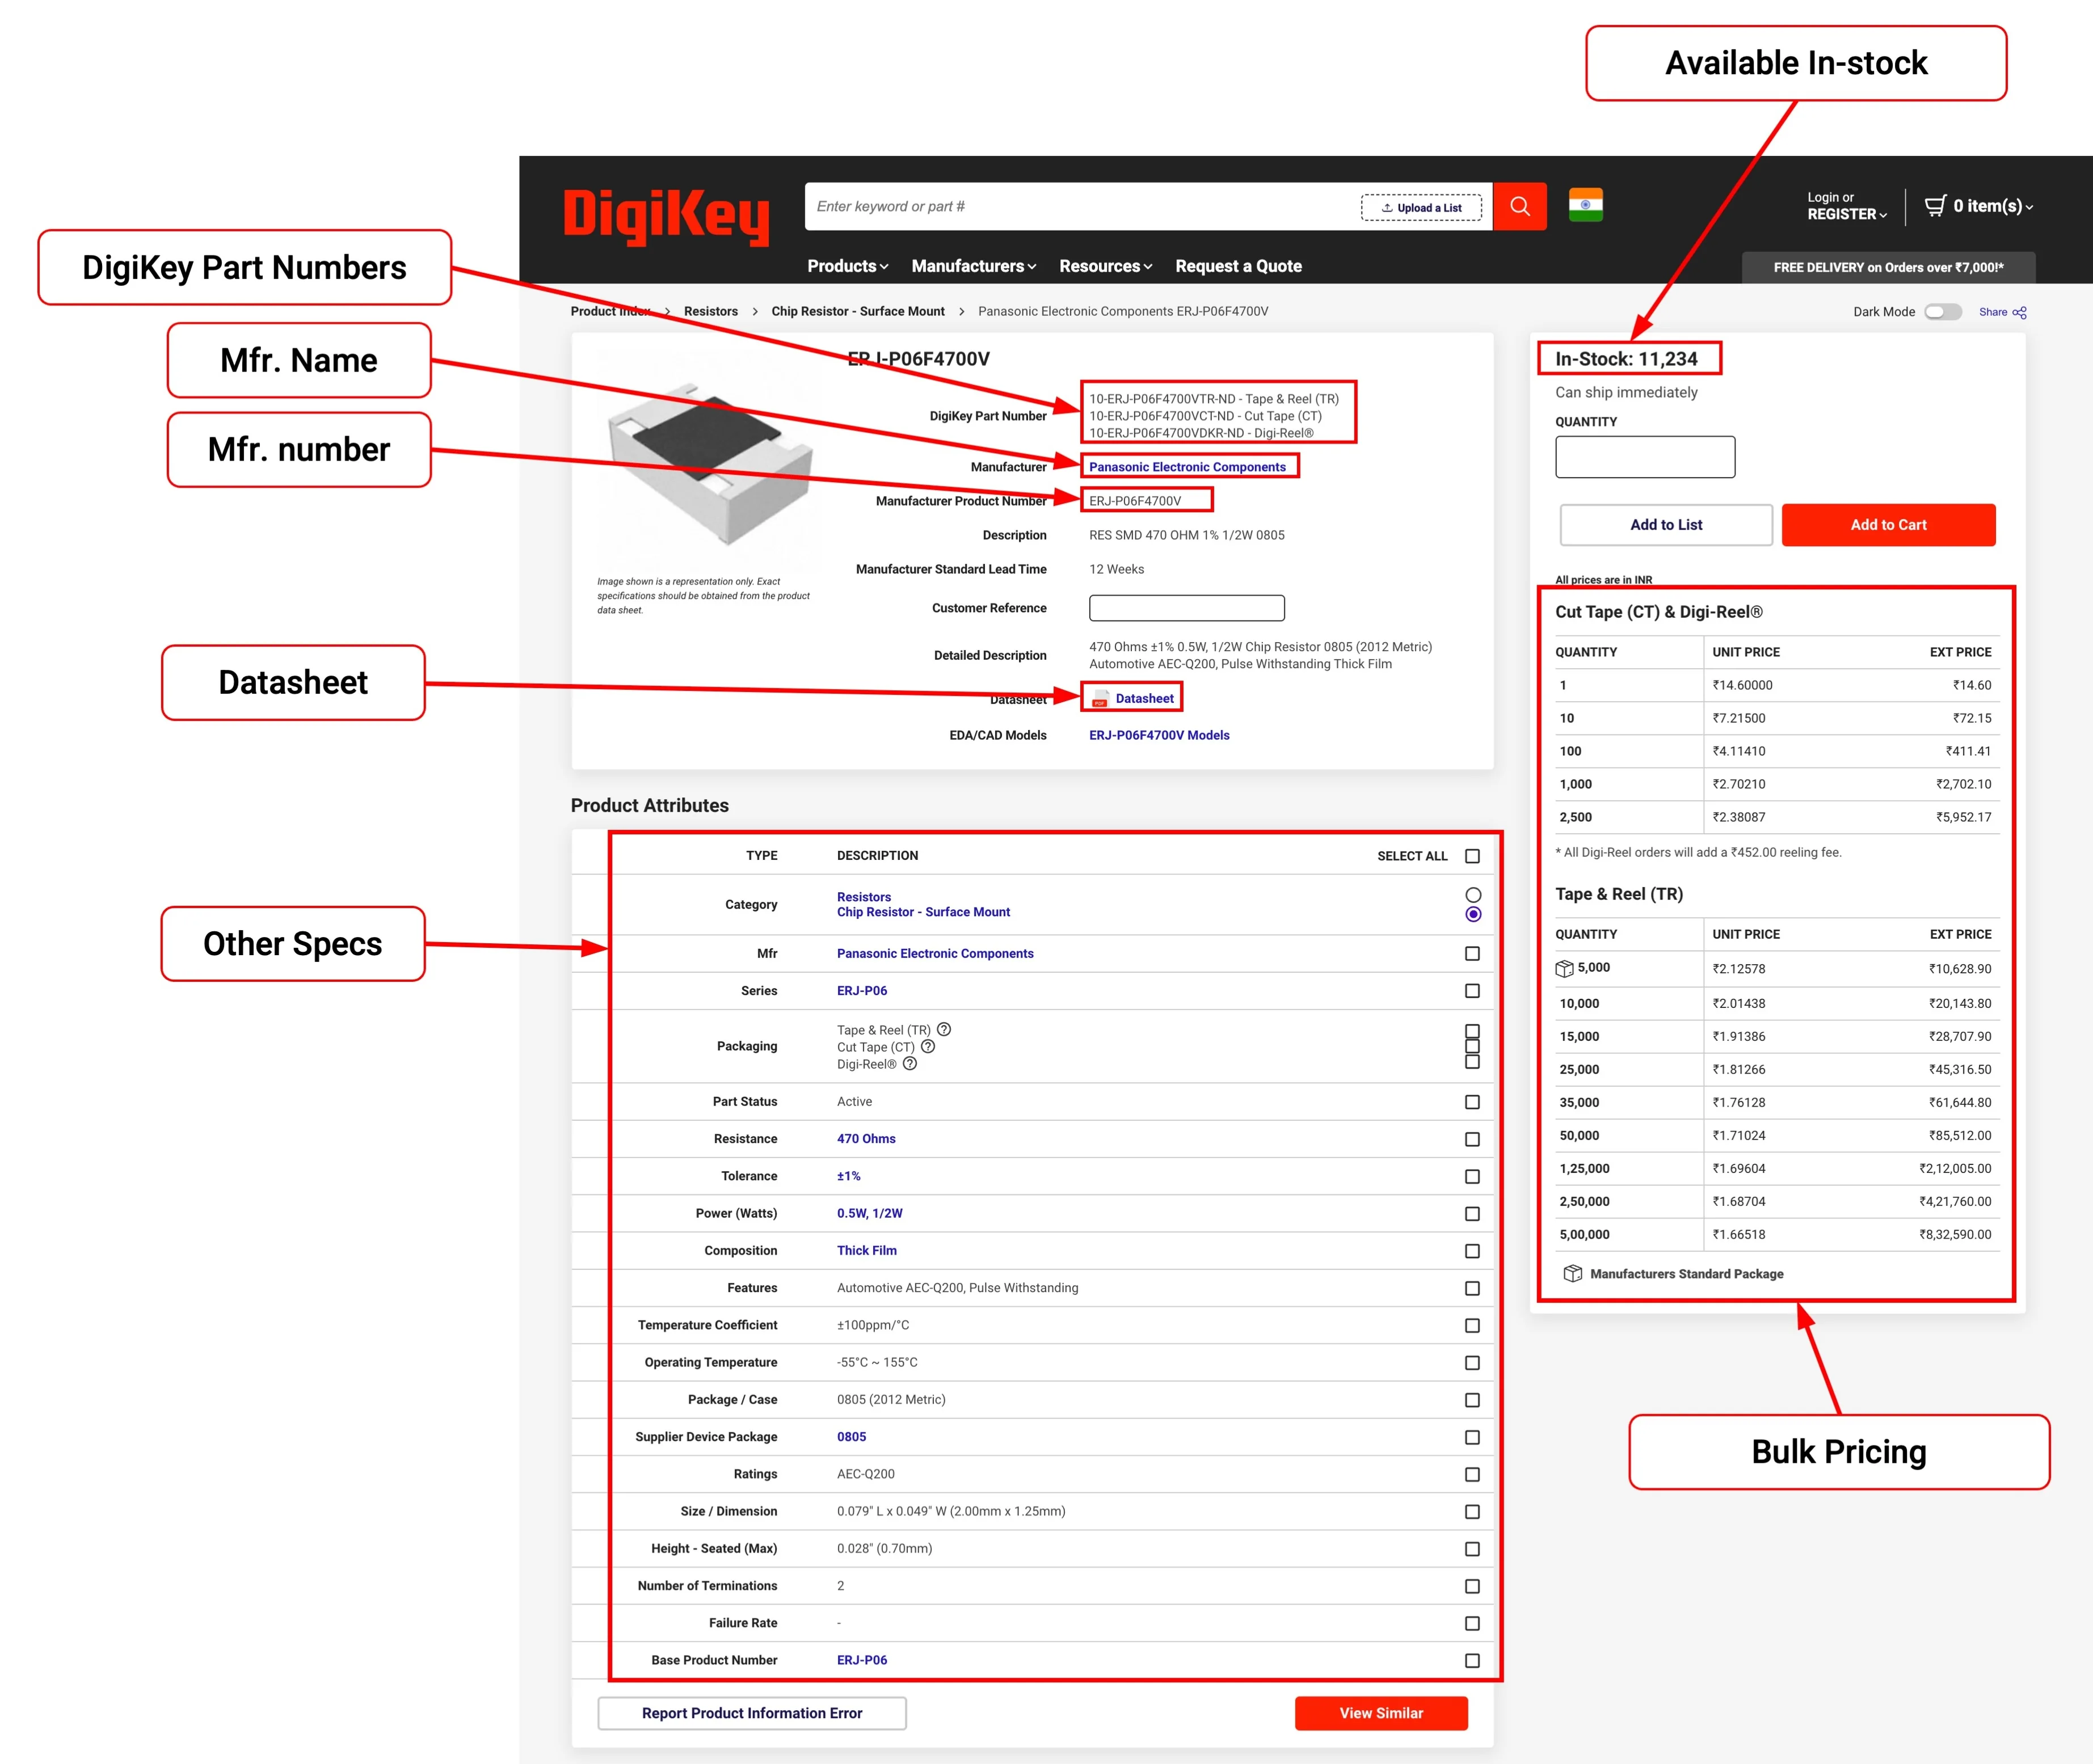Select the Resistors category radio button
This screenshot has height=1764, width=2093.
(1473, 895)
